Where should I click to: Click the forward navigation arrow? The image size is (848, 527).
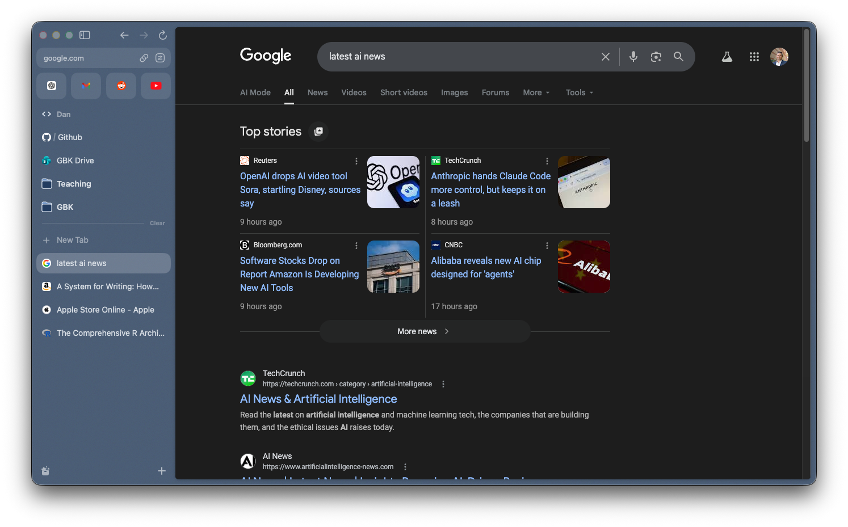coord(144,35)
